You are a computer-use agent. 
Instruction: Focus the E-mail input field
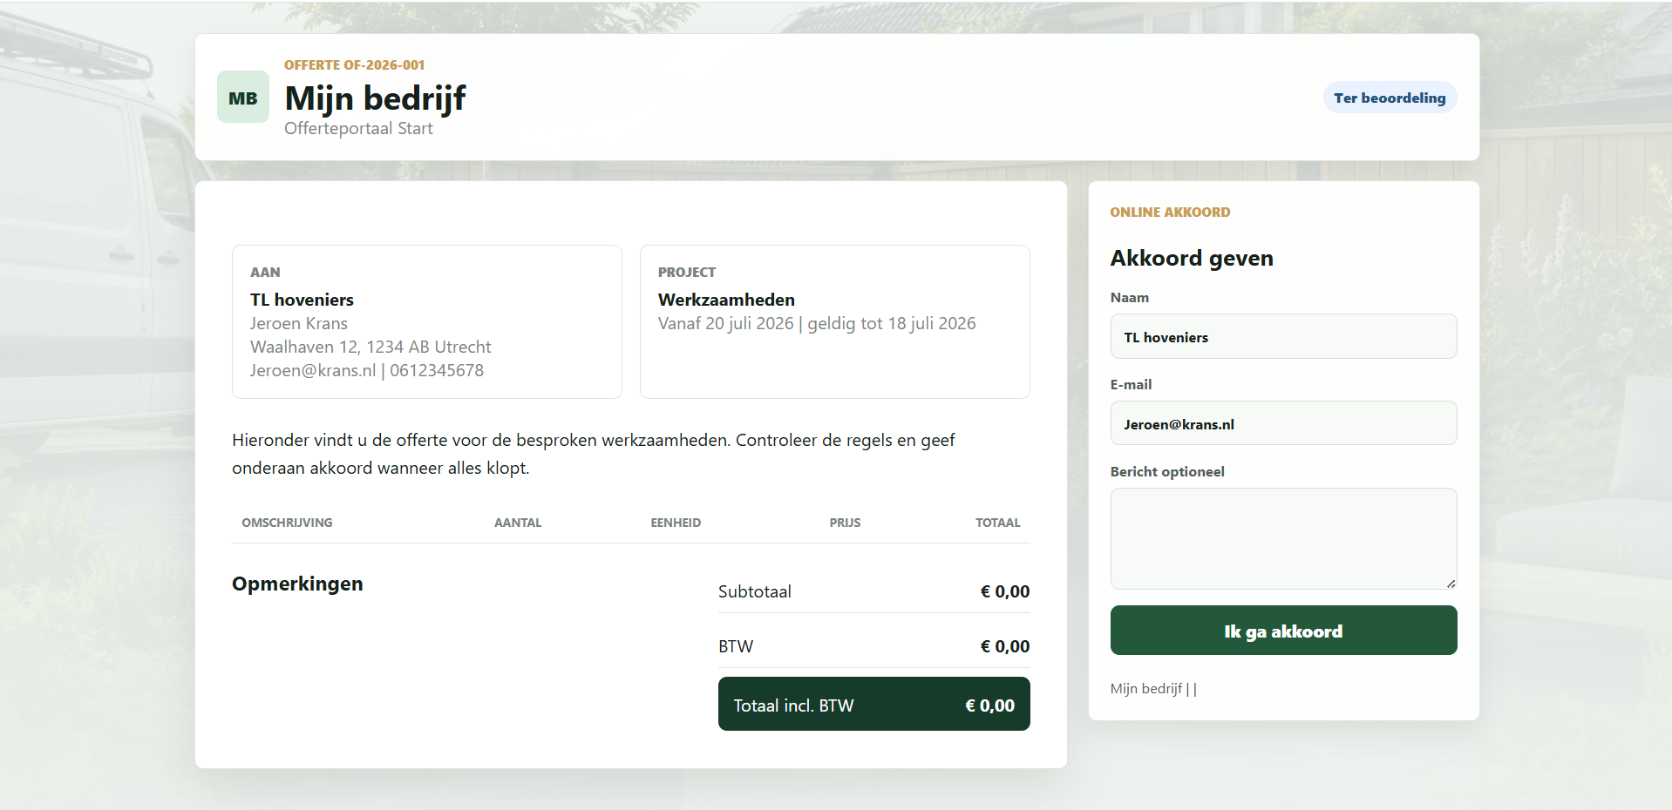(1283, 423)
